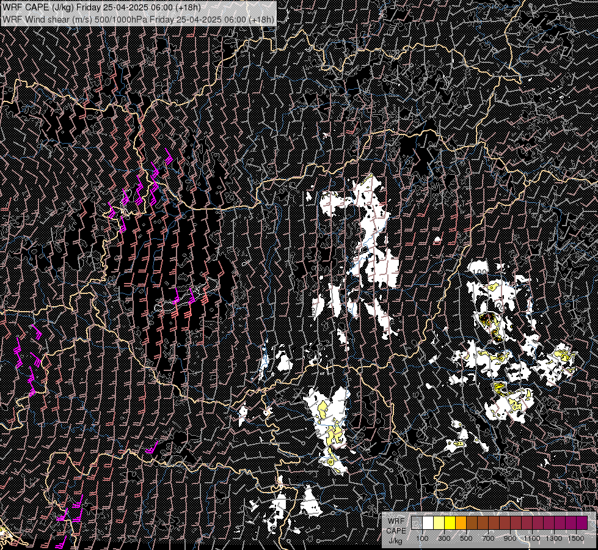Click the orange legend swatch before 500

click(x=461, y=523)
